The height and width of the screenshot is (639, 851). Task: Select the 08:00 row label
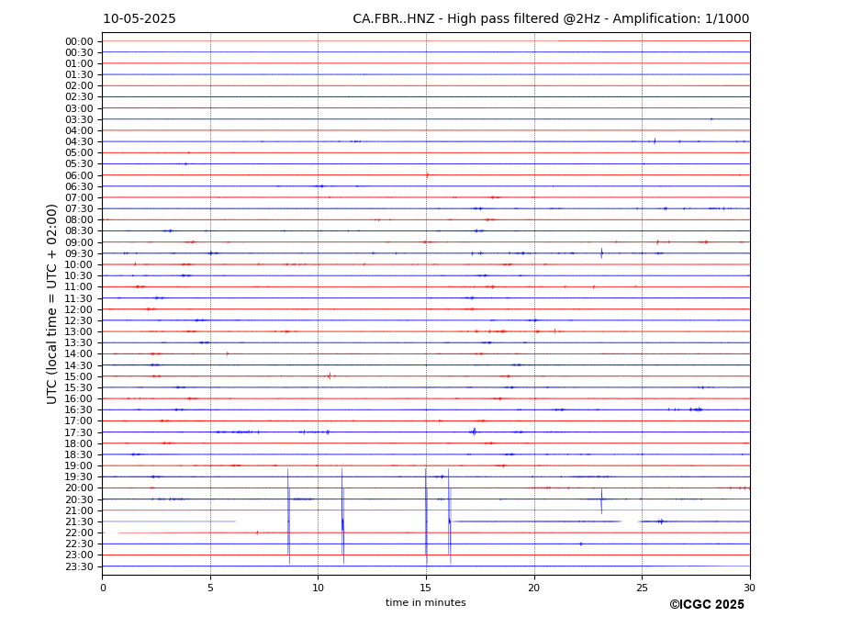tap(79, 219)
